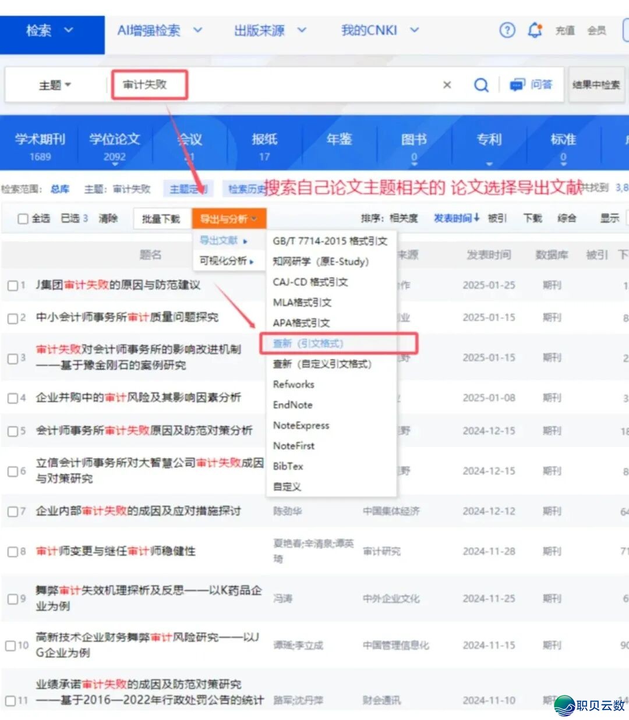The height and width of the screenshot is (720, 629).
Task: Select the EndNote export format entry
Action: (292, 405)
